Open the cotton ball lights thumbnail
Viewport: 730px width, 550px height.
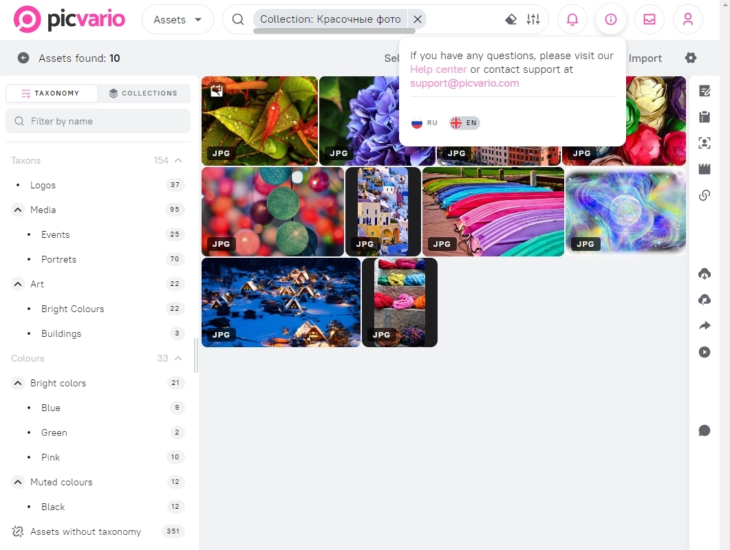click(273, 212)
